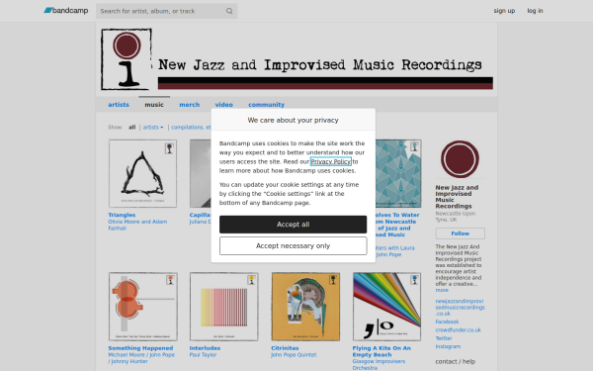This screenshot has height=371, width=593.
Task: Open the Triangles album cover
Action: point(142,173)
